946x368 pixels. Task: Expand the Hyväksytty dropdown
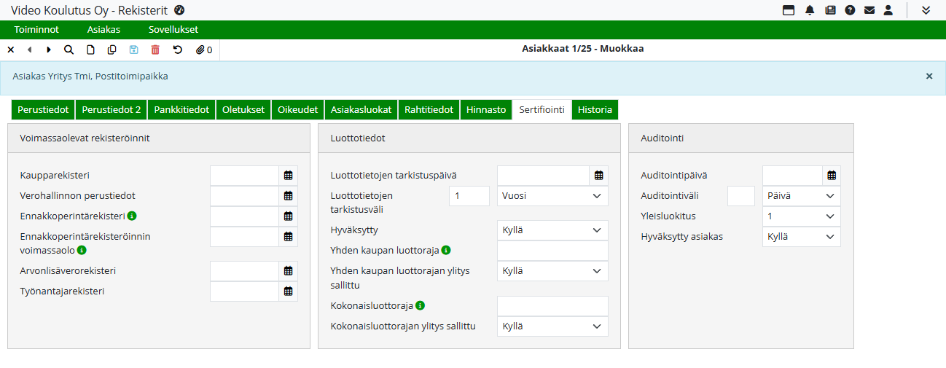pyautogui.click(x=552, y=230)
